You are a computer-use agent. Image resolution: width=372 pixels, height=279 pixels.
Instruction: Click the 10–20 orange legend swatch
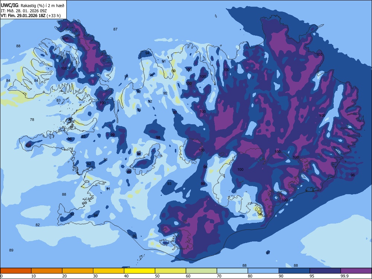(x=47, y=271)
